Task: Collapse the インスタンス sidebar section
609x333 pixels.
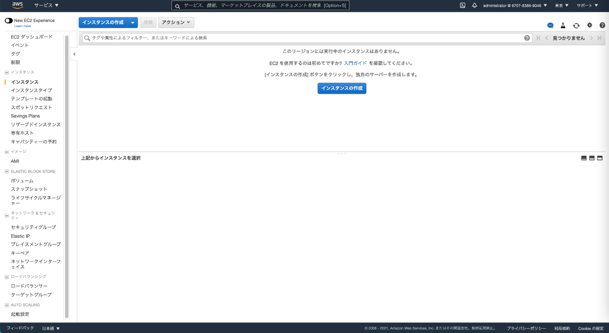Action: [x=7, y=73]
